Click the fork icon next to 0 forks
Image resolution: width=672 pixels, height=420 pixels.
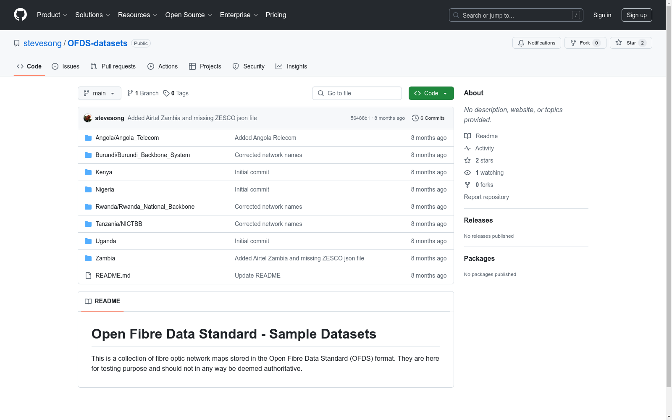point(467,185)
